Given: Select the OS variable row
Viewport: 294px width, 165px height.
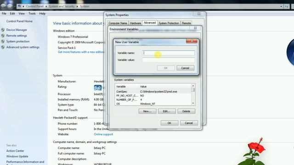Looking at the screenshot, I should click(x=153, y=104).
